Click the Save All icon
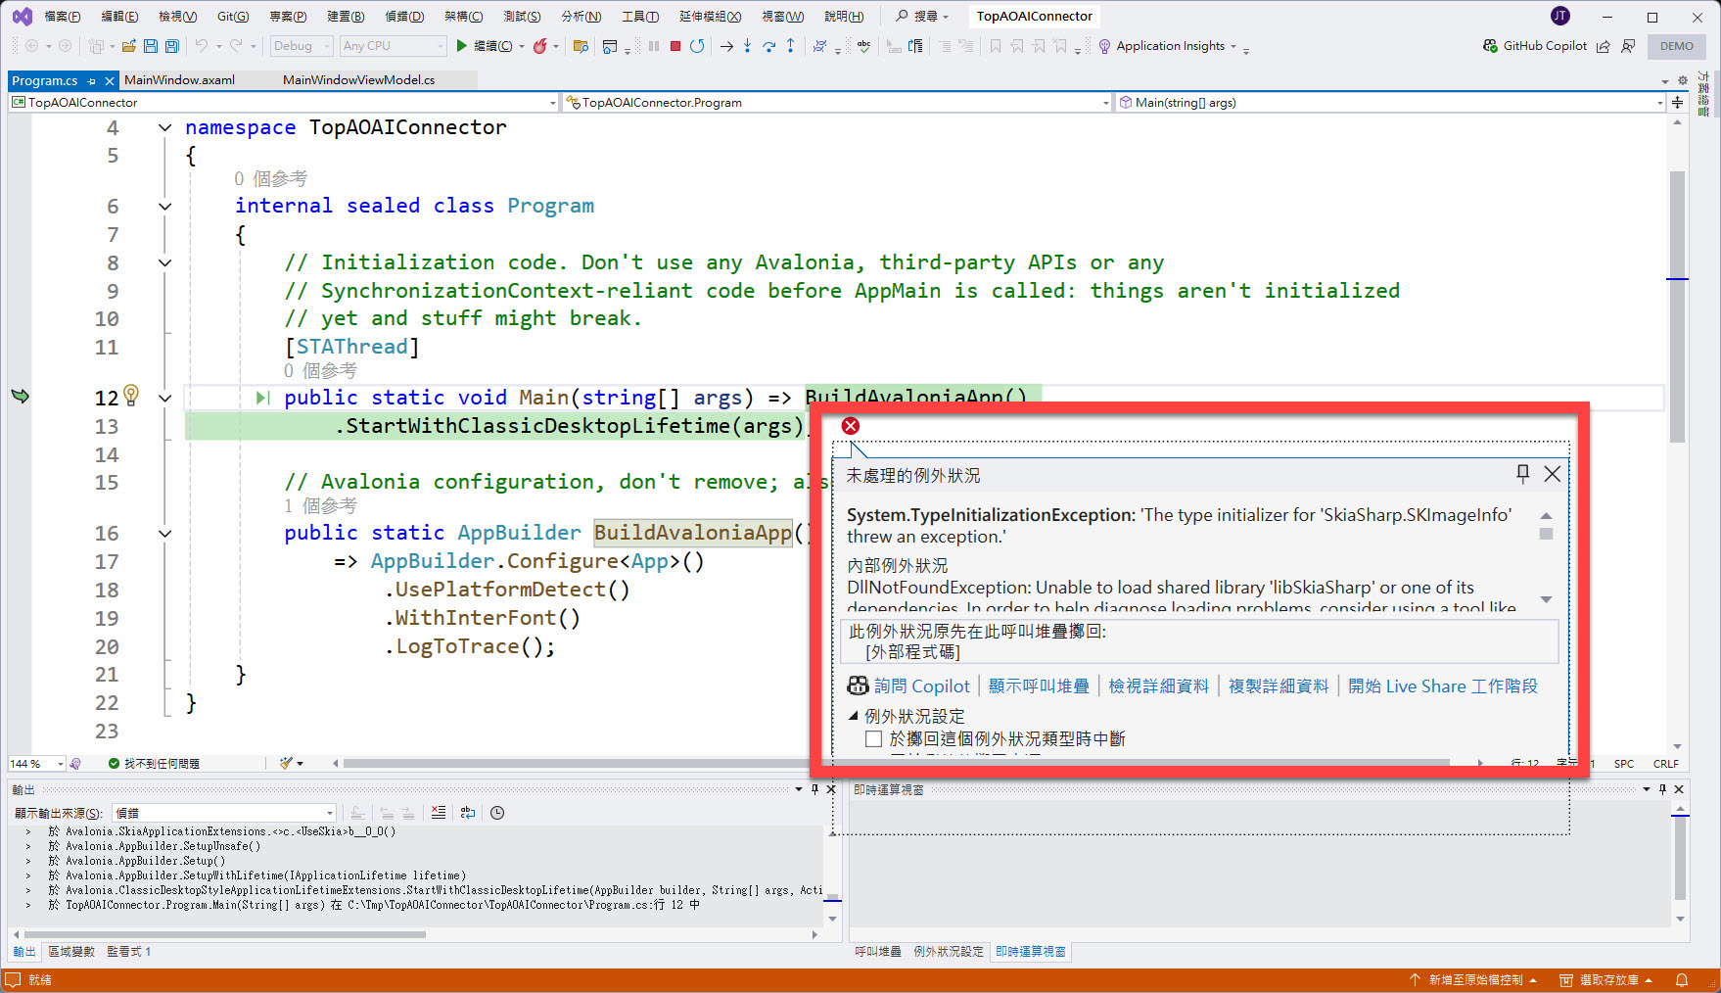The width and height of the screenshot is (1721, 993). click(171, 46)
